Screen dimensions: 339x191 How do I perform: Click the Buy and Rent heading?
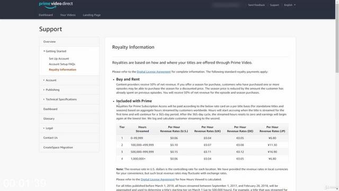pyautogui.click(x=128, y=79)
